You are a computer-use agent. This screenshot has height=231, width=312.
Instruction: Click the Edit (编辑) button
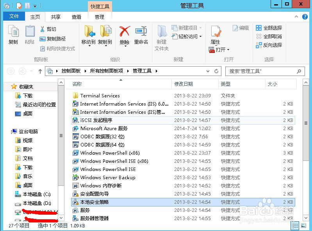click(241, 28)
